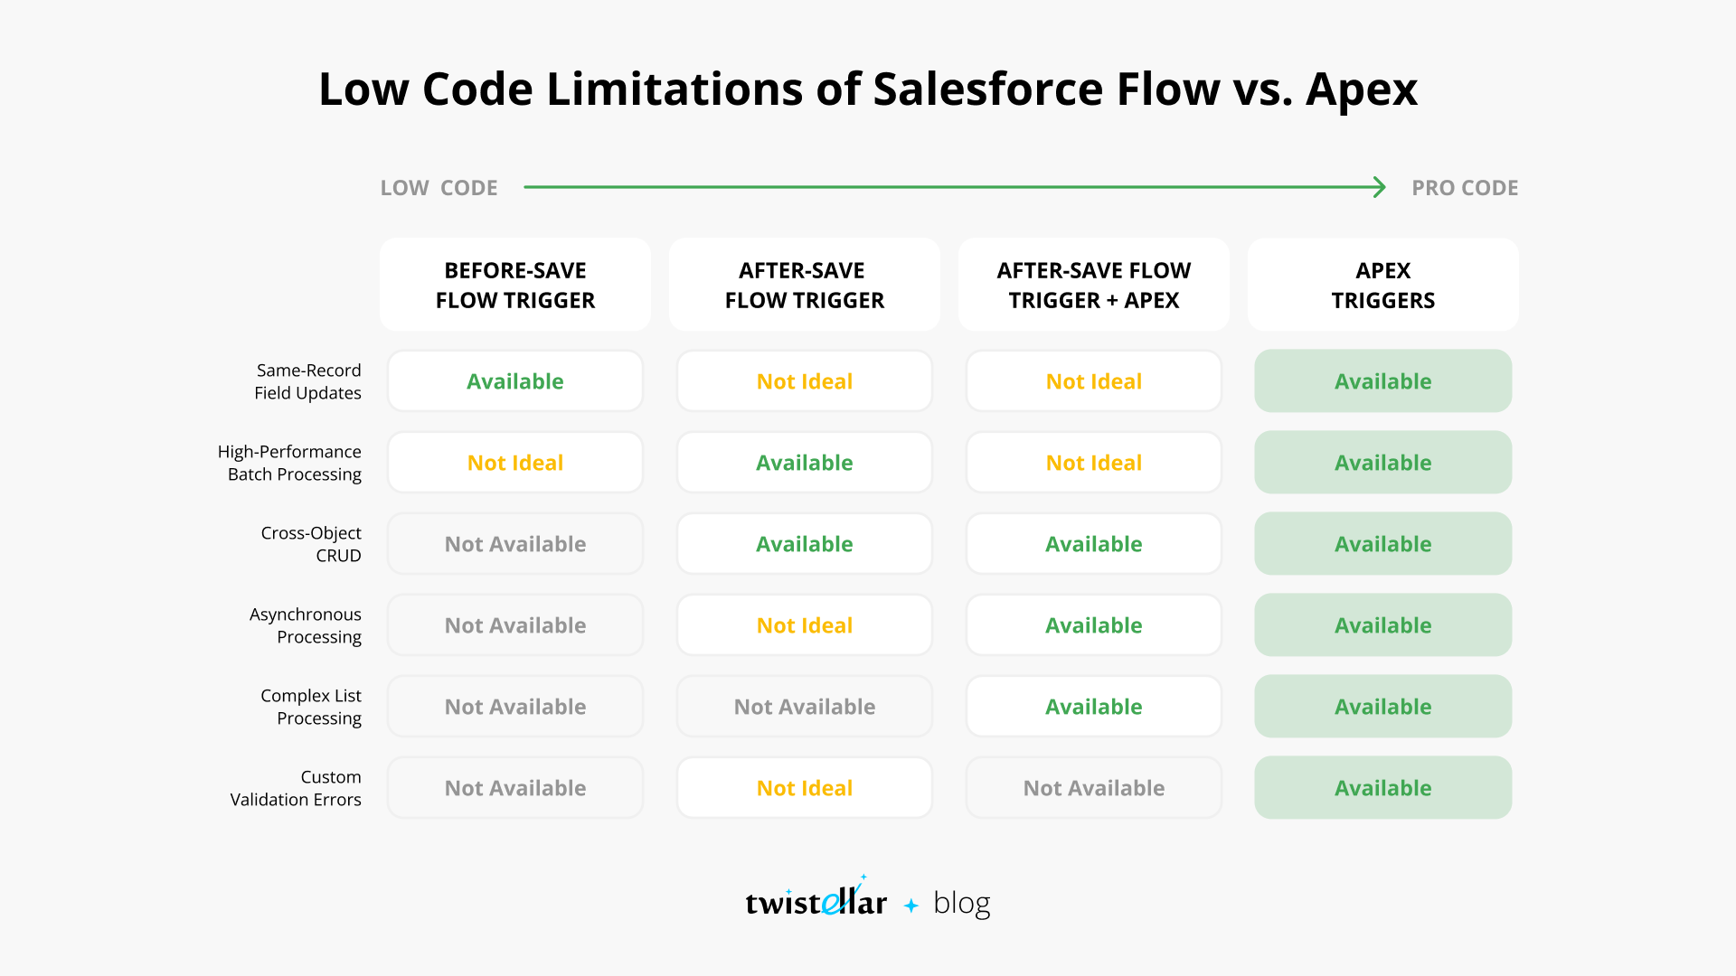Select the Cross-Object CRUD row label
This screenshot has height=976, width=1736.
(311, 544)
